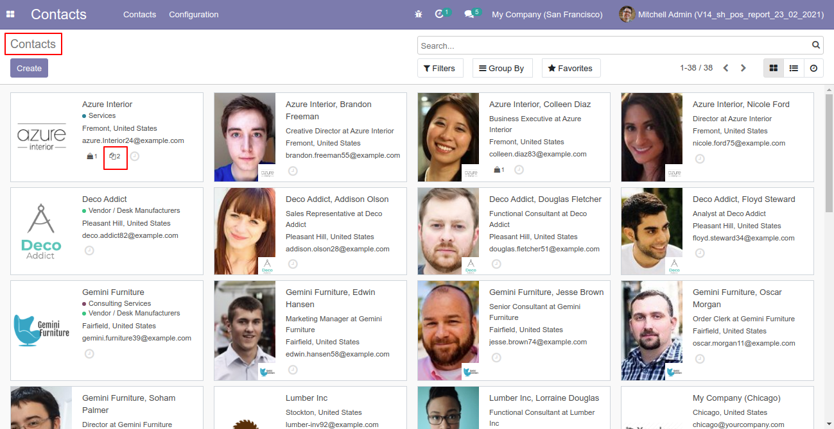
Task: Click the Contacts app title in navbar
Action: click(58, 14)
